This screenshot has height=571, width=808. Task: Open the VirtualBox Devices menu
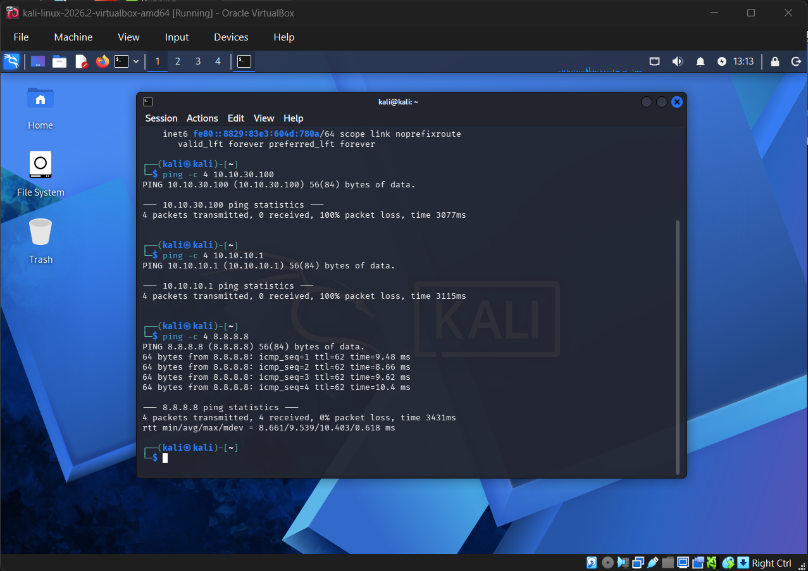coord(231,37)
